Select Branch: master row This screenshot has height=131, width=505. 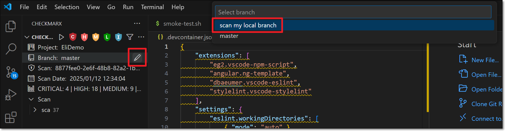pos(85,58)
